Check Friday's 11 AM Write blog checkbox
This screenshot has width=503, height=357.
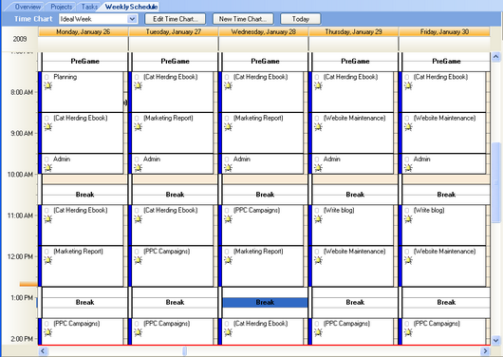[x=407, y=210]
